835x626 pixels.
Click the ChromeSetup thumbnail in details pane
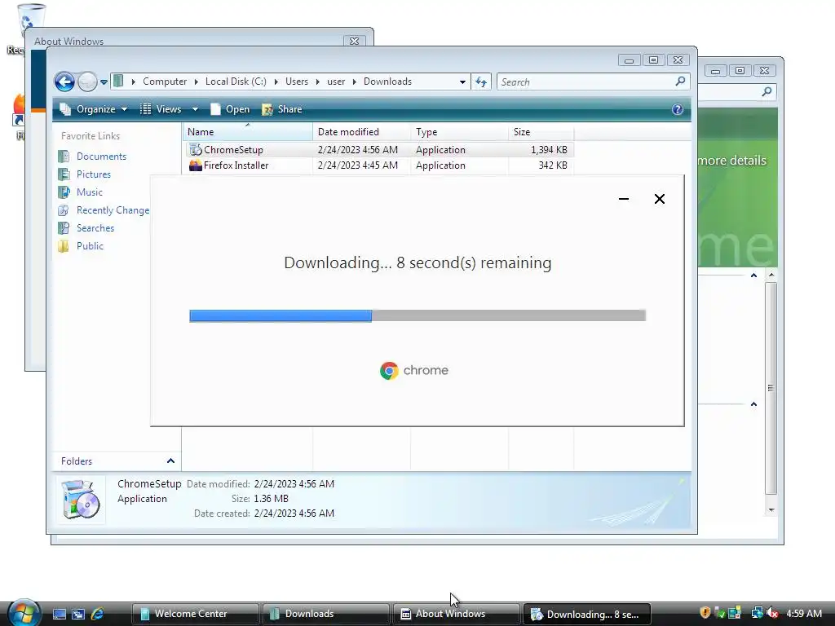81,500
